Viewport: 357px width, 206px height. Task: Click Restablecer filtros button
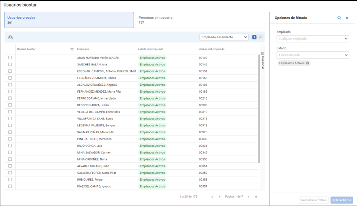click(314, 200)
